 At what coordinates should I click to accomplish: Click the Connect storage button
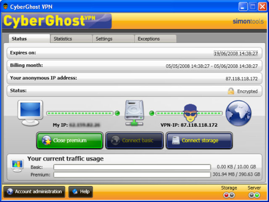(199, 141)
